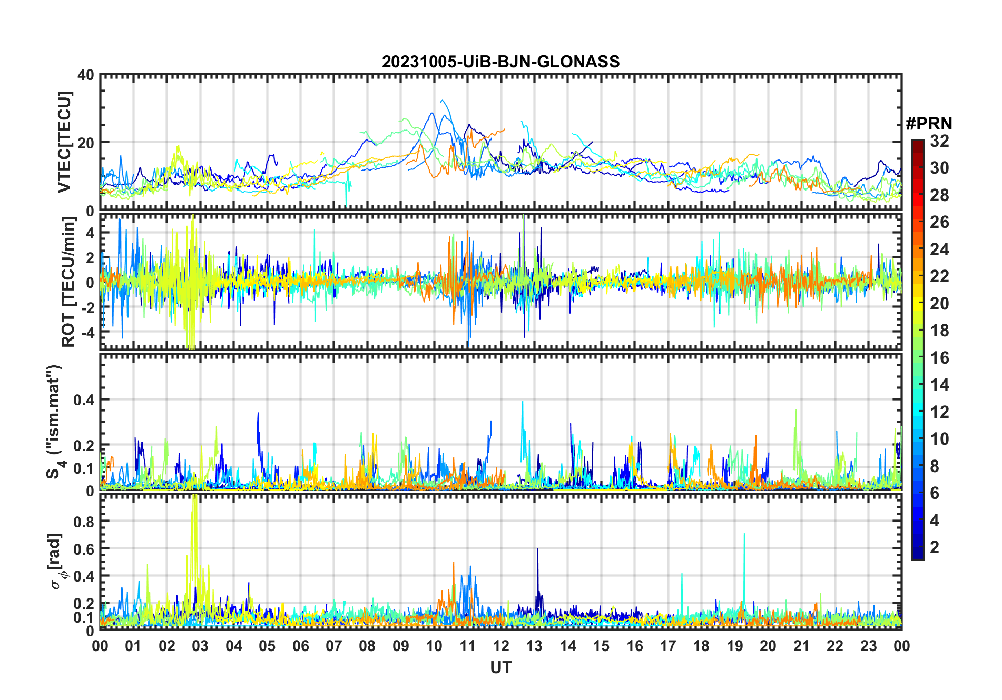The width and height of the screenshot is (1002, 700).
Task: Select UT axis hour label 07
Action: click(334, 646)
